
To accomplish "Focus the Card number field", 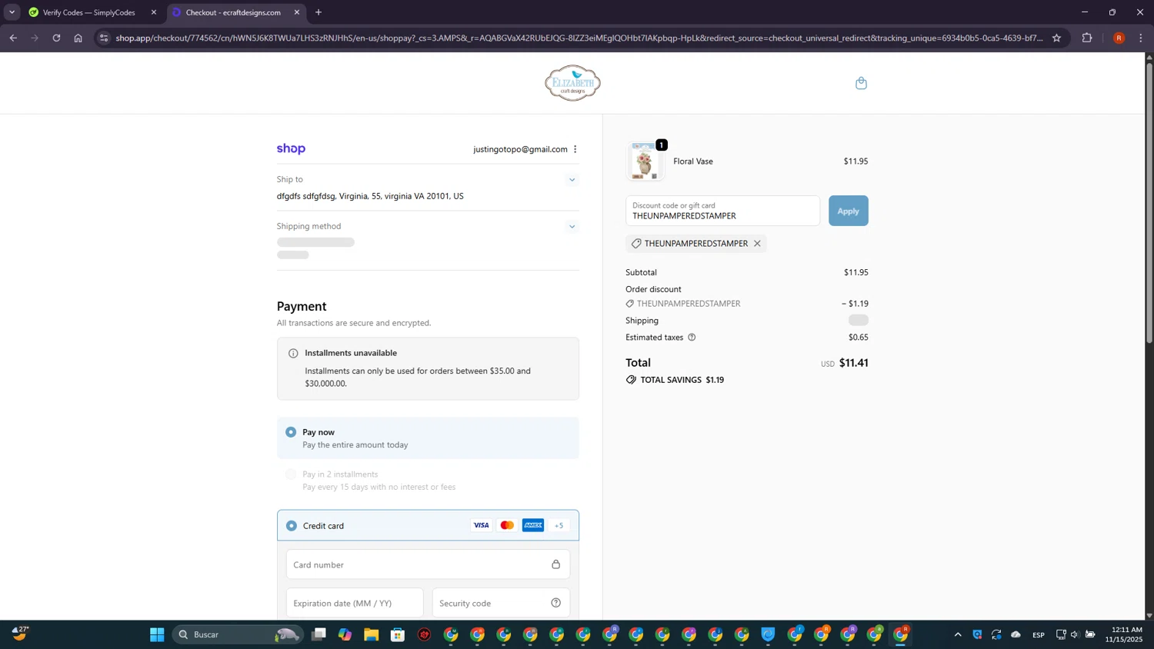I will (428, 564).
